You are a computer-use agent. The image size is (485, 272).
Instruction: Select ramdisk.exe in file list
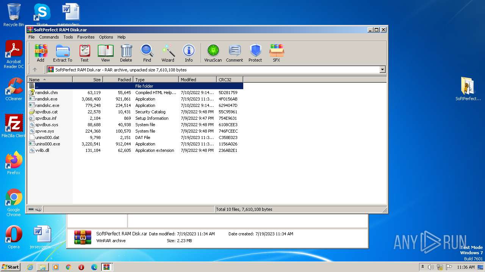[x=135, y=99]
